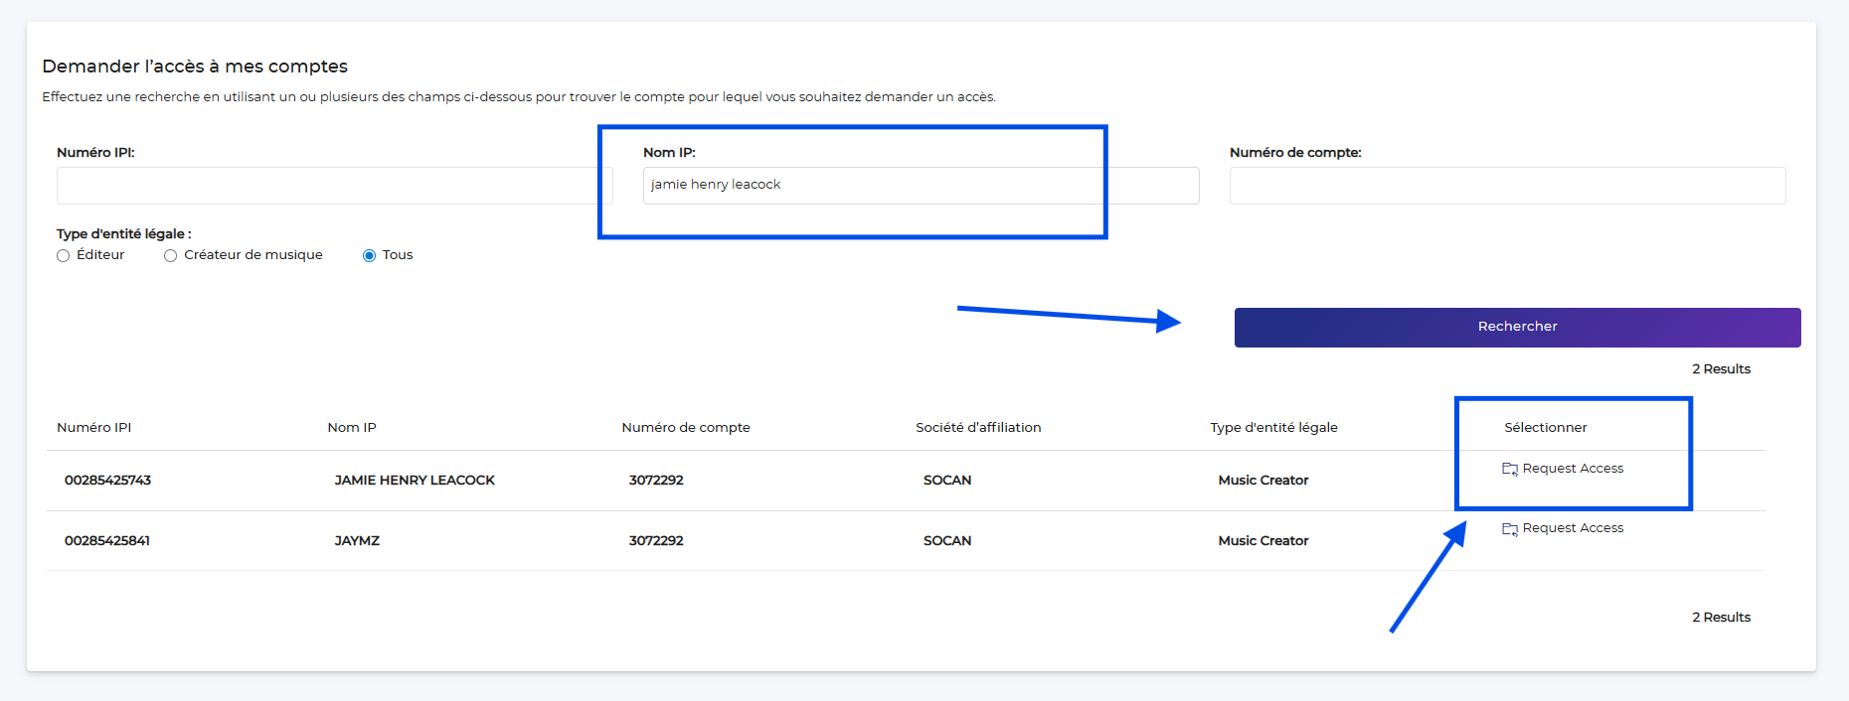Click the Nom IP column header

click(352, 428)
